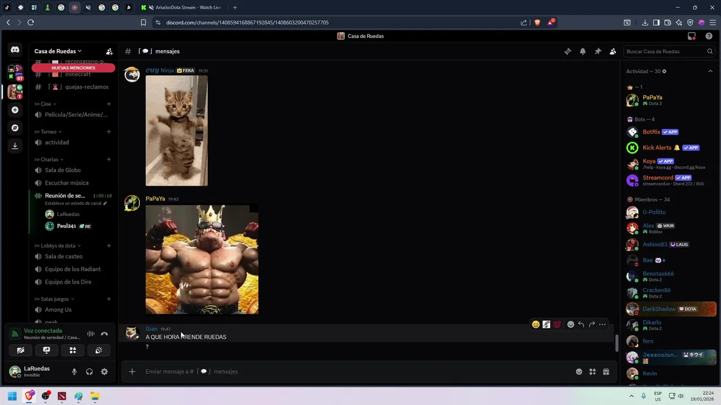Join the Escuchar música voice channel

(73, 183)
